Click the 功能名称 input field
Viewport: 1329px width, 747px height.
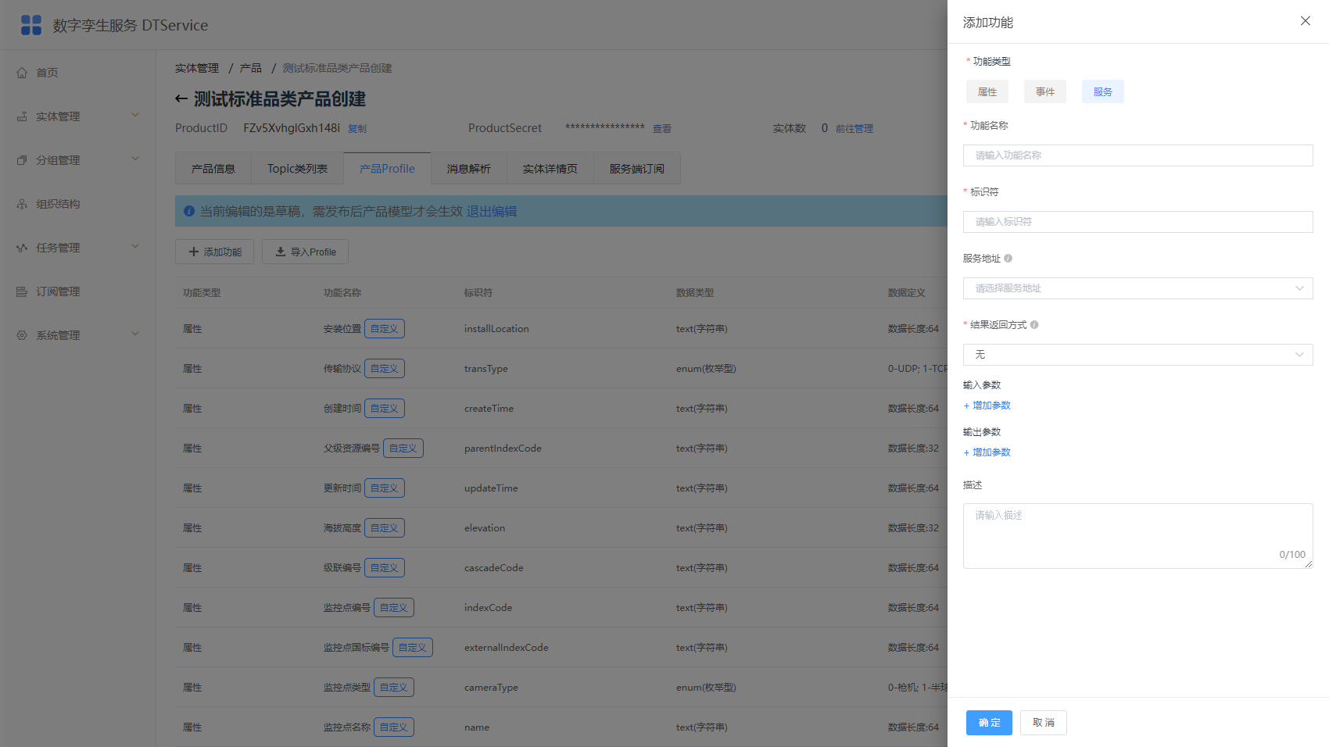tap(1138, 155)
